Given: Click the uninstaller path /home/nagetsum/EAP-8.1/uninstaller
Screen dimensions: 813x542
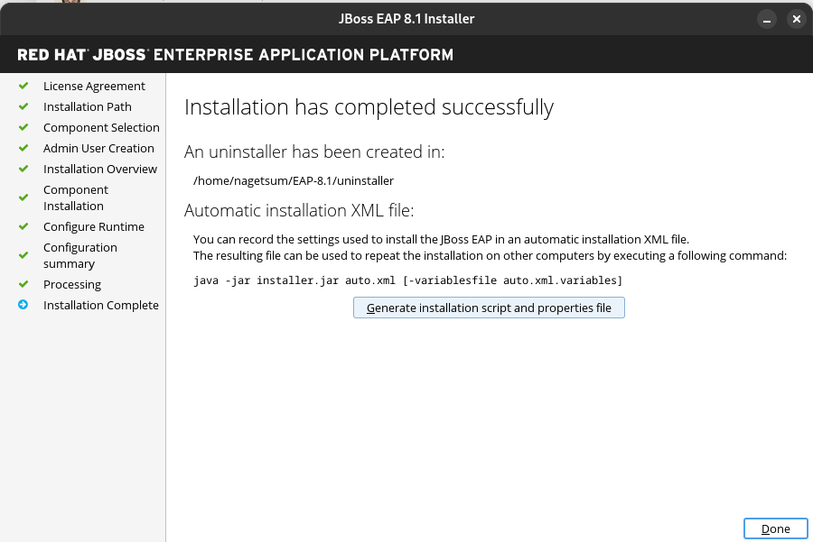Looking at the screenshot, I should 294,180.
